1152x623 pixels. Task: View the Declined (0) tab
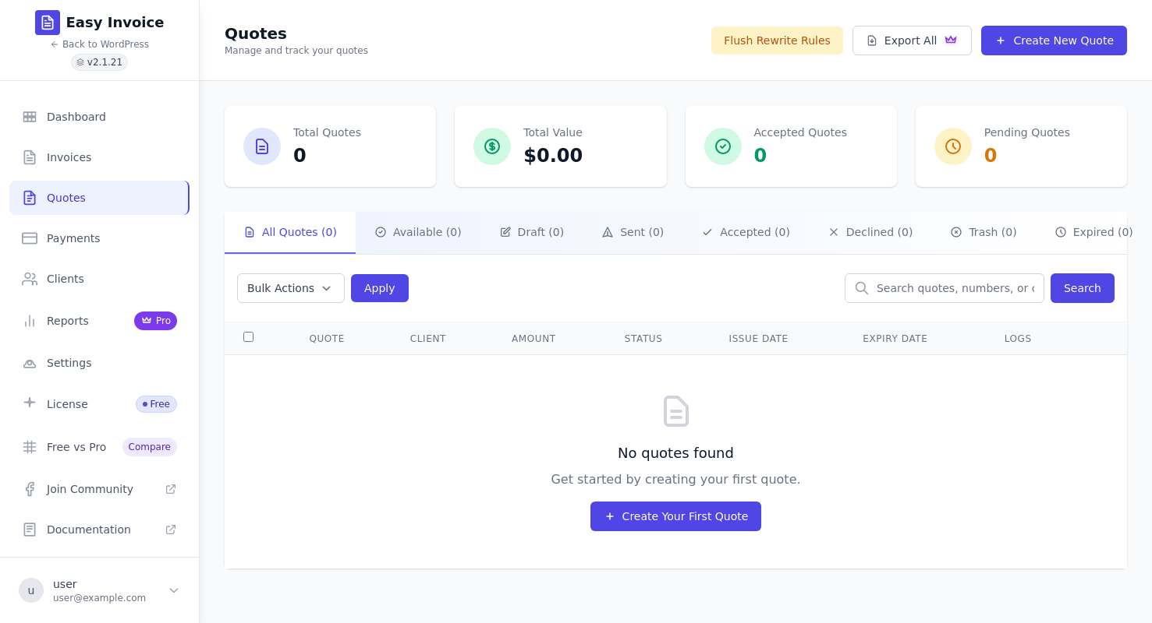pyautogui.click(x=870, y=232)
